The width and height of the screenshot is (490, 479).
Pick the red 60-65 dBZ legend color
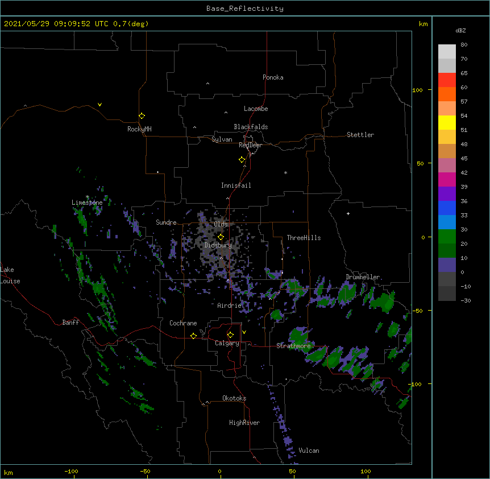[447, 80]
